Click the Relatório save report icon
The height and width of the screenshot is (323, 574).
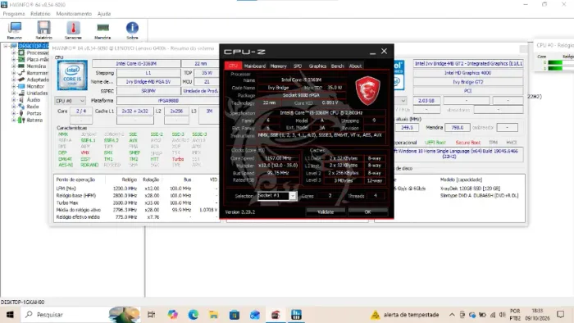44,30
